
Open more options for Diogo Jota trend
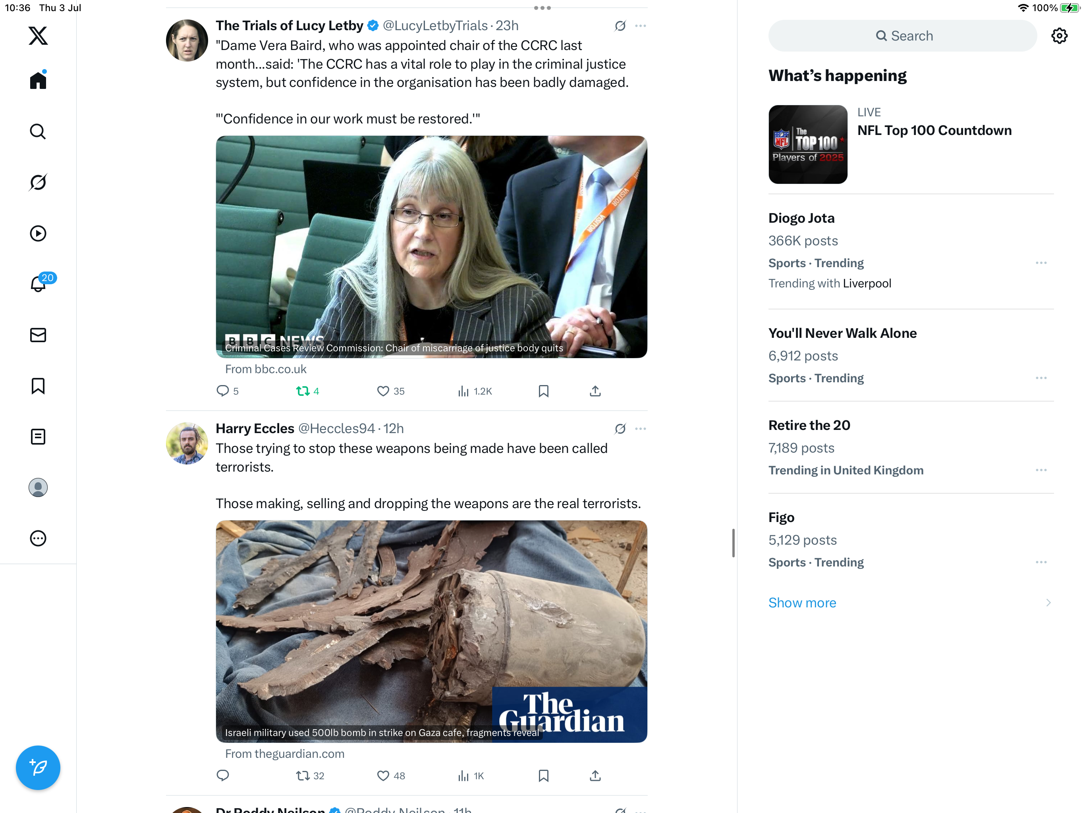click(x=1041, y=263)
